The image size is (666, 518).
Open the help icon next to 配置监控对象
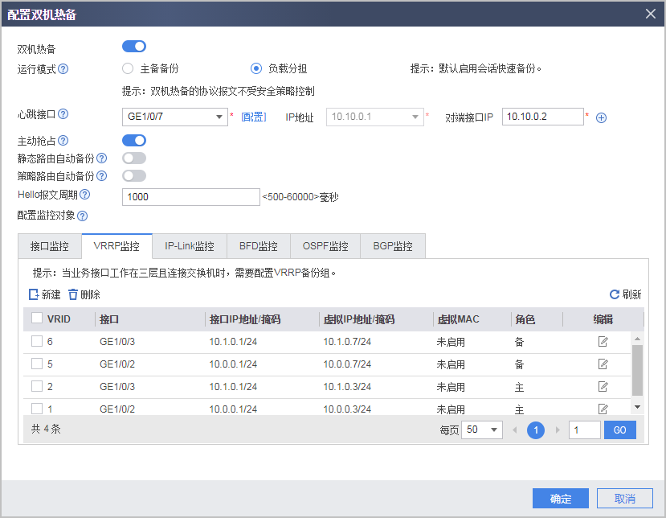pyautogui.click(x=83, y=216)
